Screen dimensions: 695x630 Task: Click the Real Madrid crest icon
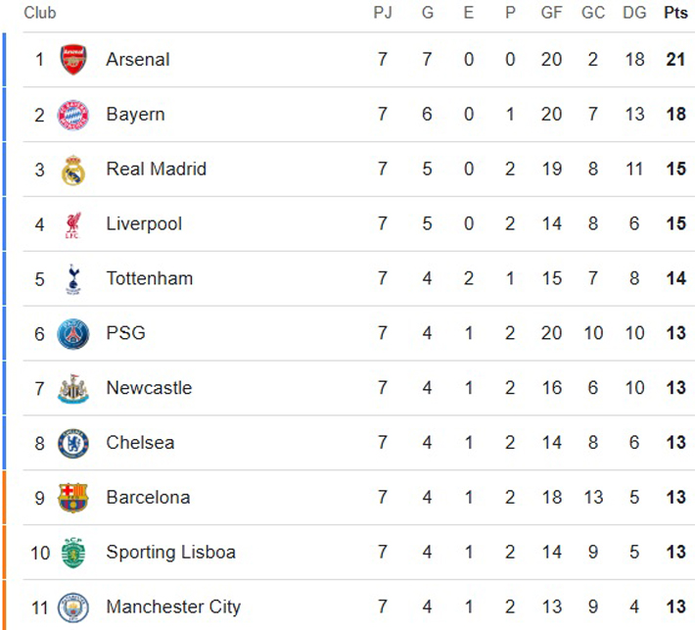coord(73,170)
